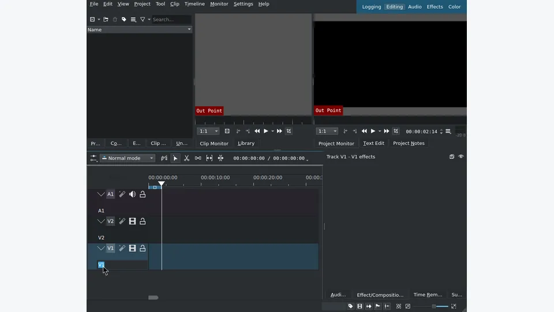Toggle Clip Monitor fit zoom icon
The width and height of the screenshot is (554, 312).
(x=227, y=131)
